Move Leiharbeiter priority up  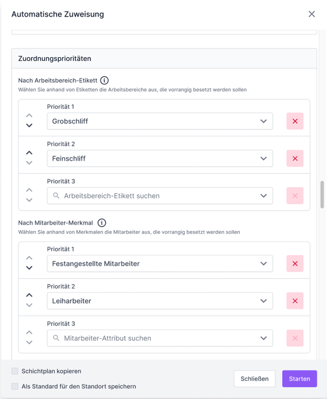(29, 295)
